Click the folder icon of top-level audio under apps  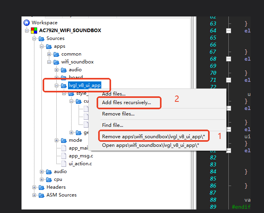(x=49, y=172)
